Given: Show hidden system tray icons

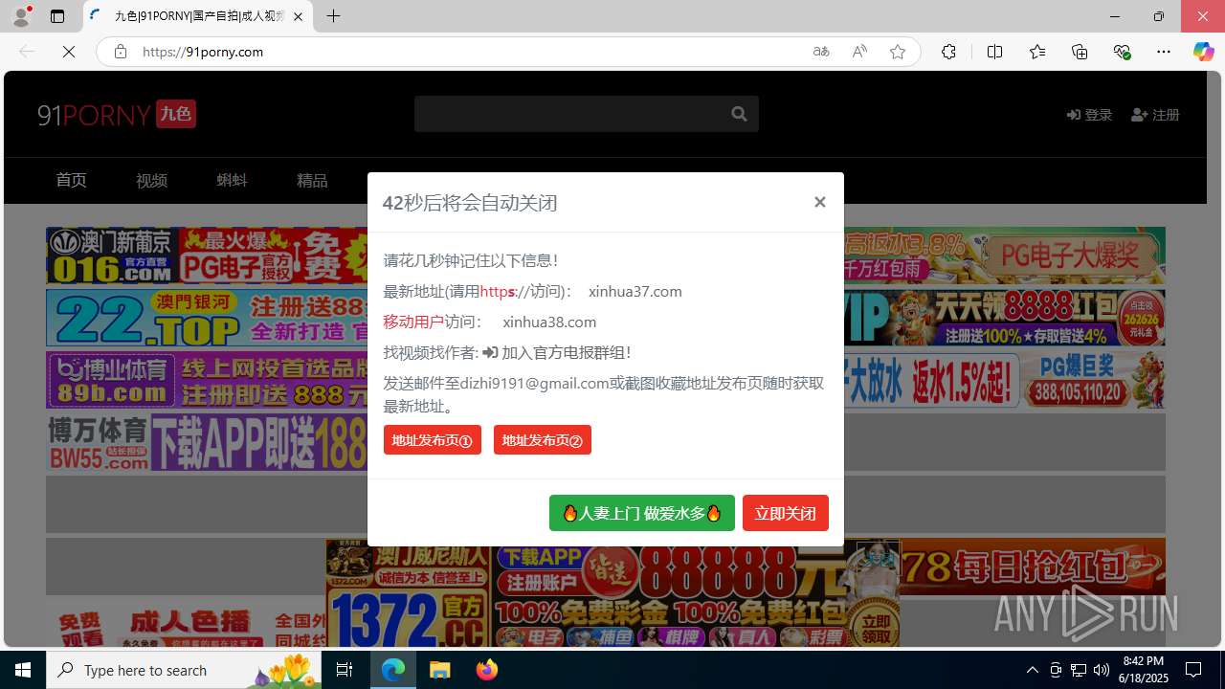Looking at the screenshot, I should pyautogui.click(x=1032, y=670).
